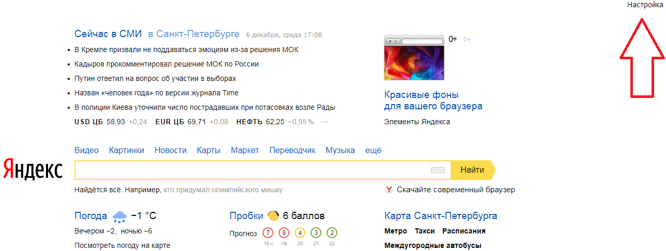Click the −1 °C temperature
The width and height of the screenshot is (666, 251).
144,216
